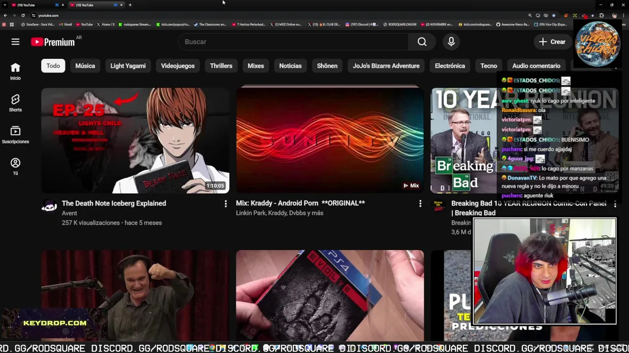The width and height of the screenshot is (629, 353).
Task: Open options menu for Death Note Iceberg video
Action: (226, 203)
